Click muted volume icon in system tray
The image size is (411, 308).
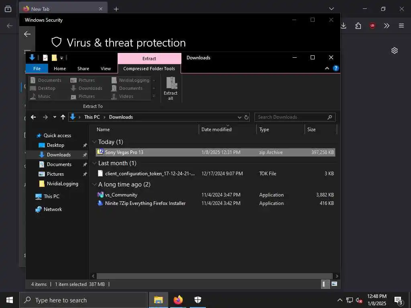click(359, 300)
